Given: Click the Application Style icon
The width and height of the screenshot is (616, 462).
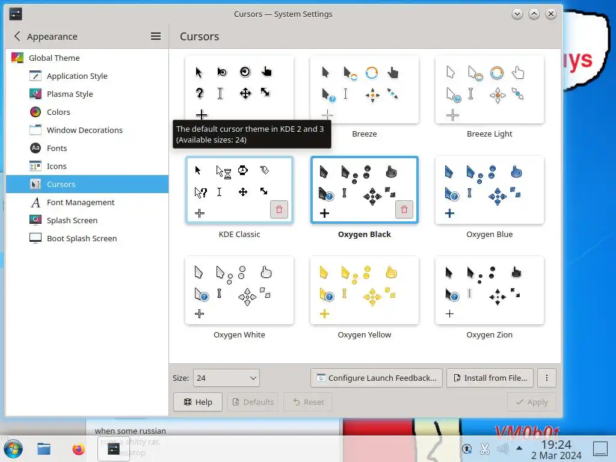Looking at the screenshot, I should pos(35,76).
